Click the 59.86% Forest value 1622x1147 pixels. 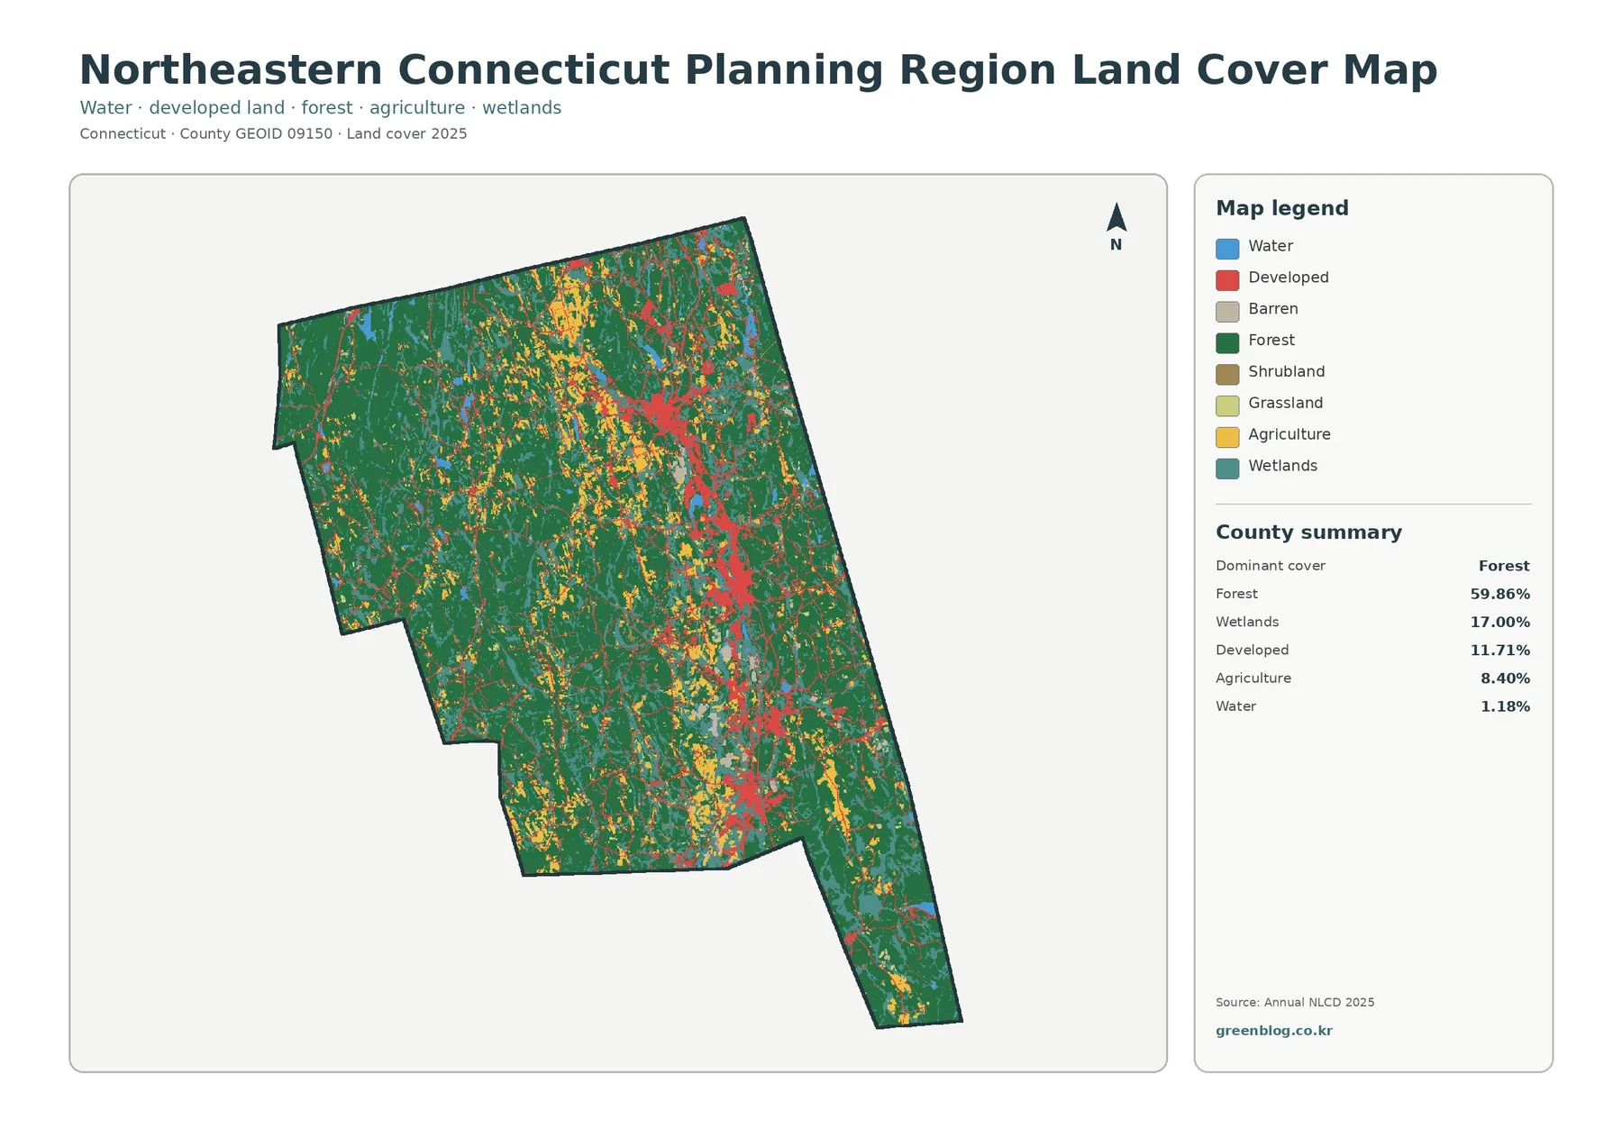tap(1500, 594)
